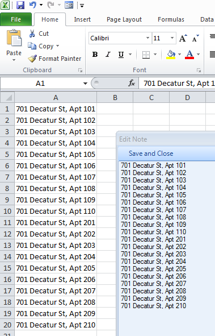215x336 pixels.
Task: Toggle Italic formatting
Action: coord(108,55)
